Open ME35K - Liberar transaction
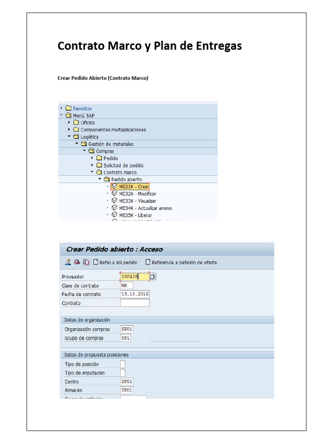The image size is (333, 444). 136,215
